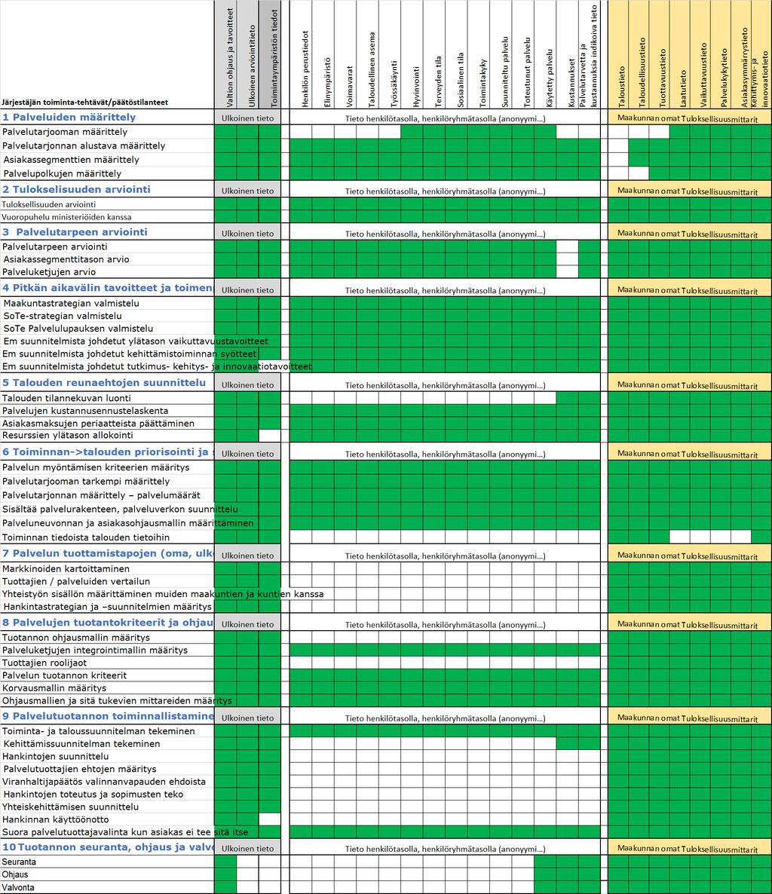This screenshot has height=894, width=772.
Task: Click the row "Markkinoiden kartoittaminen"
Action: coord(66,568)
